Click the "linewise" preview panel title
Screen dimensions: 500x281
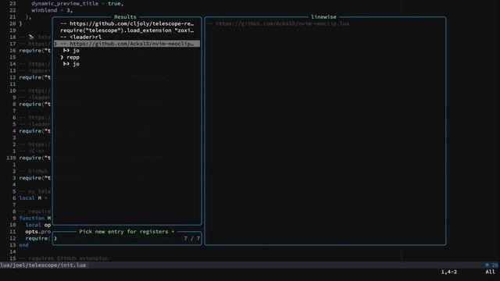pos(323,17)
